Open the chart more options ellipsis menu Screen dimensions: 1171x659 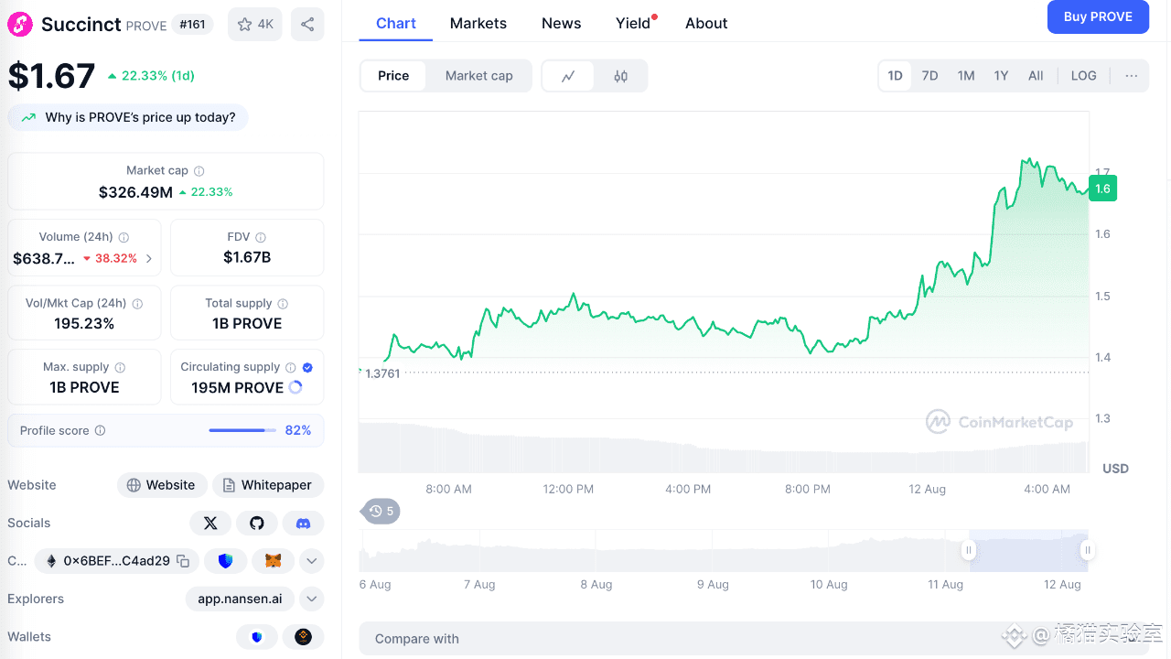click(1132, 76)
